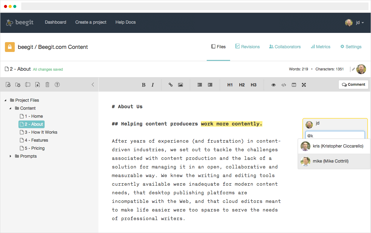Expand the Prompts folder triangle
This screenshot has width=371, height=233.
10,156
